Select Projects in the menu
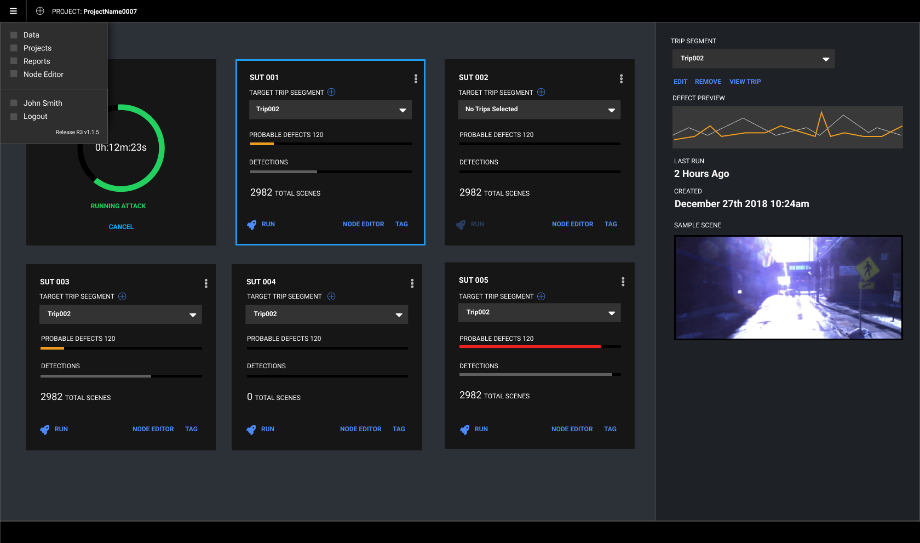This screenshot has height=543, width=920. click(37, 48)
